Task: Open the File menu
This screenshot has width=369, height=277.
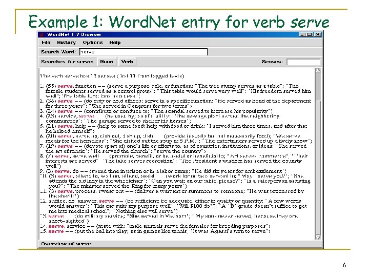Action: tap(46, 43)
